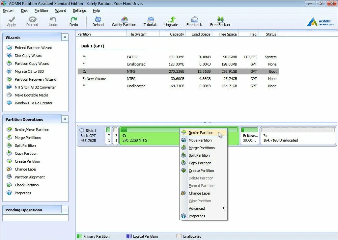Open the Help menu

coord(96,11)
